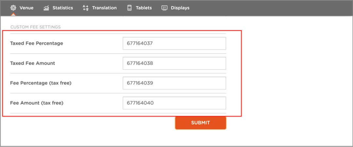The image size is (353, 147).
Task: Open the Displays tab label
Action: [x=180, y=8]
